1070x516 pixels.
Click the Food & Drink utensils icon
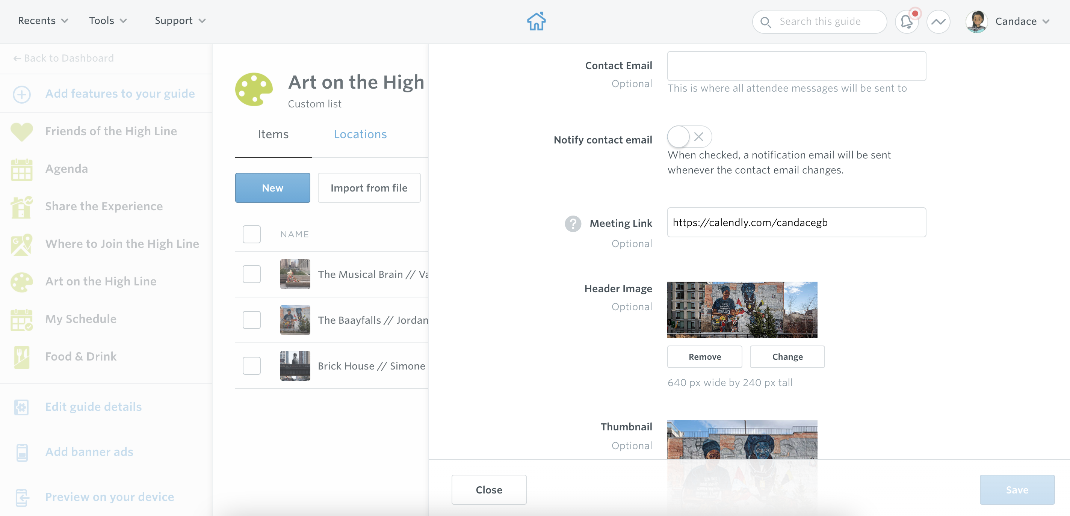point(21,357)
